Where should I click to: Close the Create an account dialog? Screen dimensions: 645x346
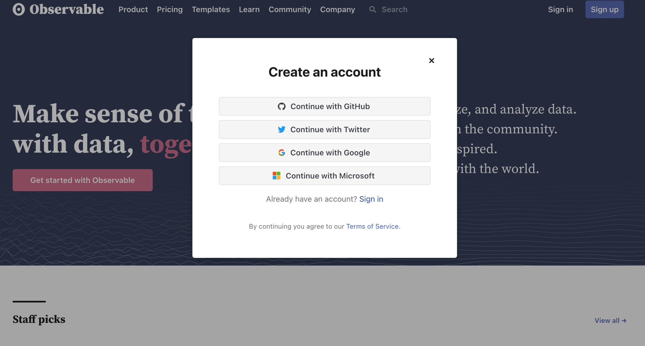pos(432,61)
